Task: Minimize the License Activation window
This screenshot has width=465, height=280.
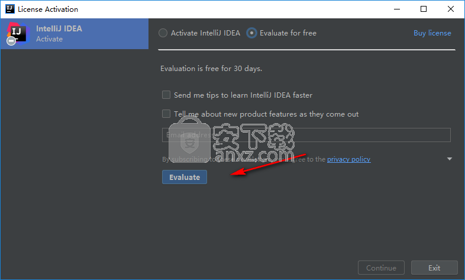Action: 397,9
